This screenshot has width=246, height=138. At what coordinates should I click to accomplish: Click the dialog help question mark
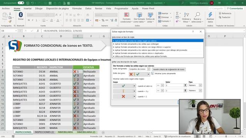193,31
